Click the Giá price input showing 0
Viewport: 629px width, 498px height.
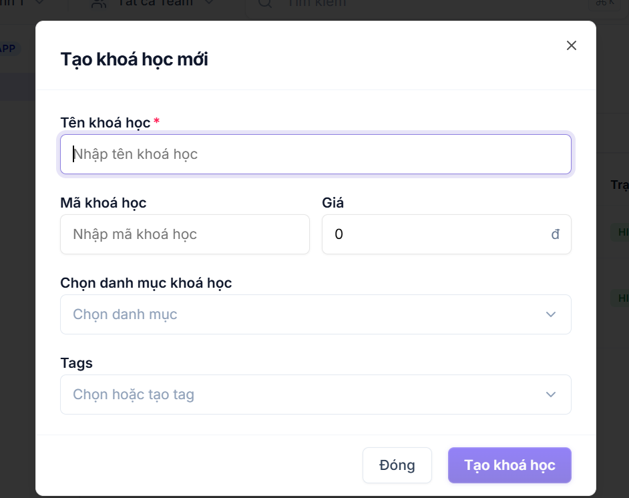click(x=447, y=234)
